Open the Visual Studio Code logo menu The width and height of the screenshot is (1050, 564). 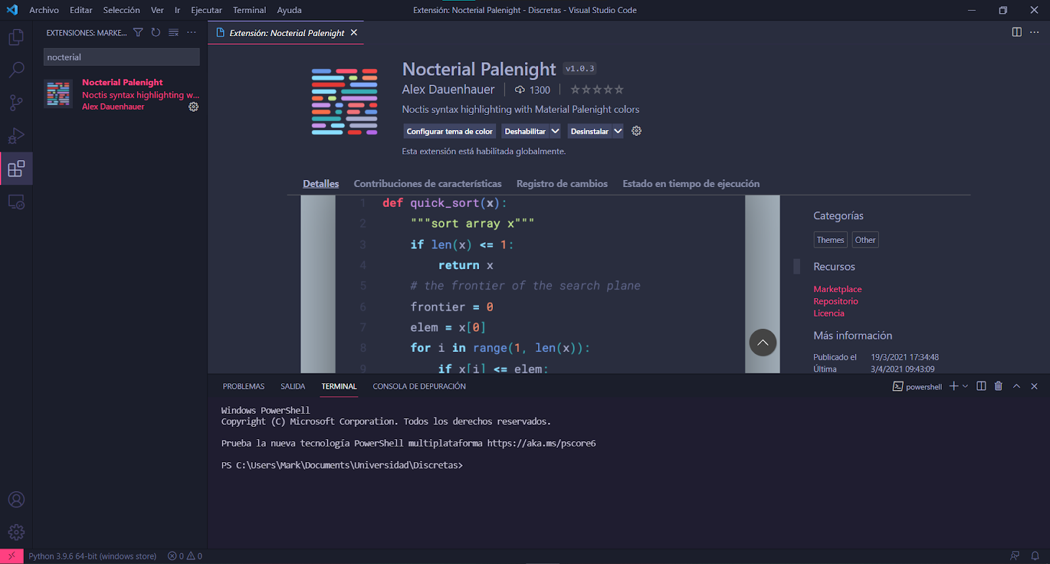tap(12, 10)
